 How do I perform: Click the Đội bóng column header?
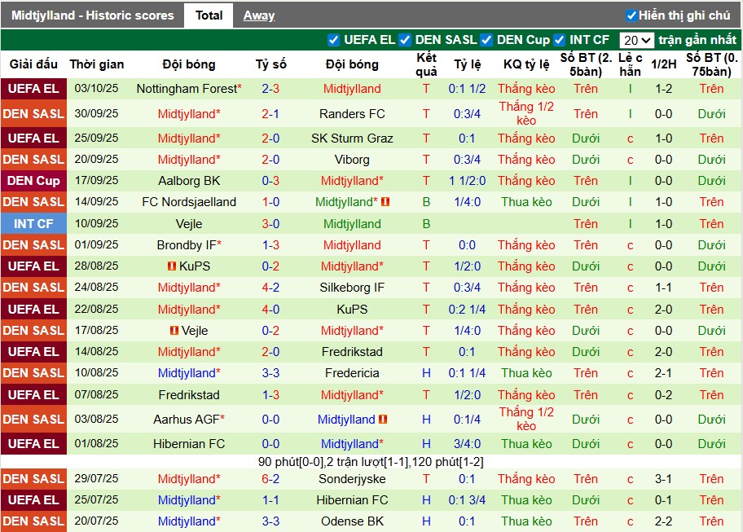pyautogui.click(x=188, y=64)
